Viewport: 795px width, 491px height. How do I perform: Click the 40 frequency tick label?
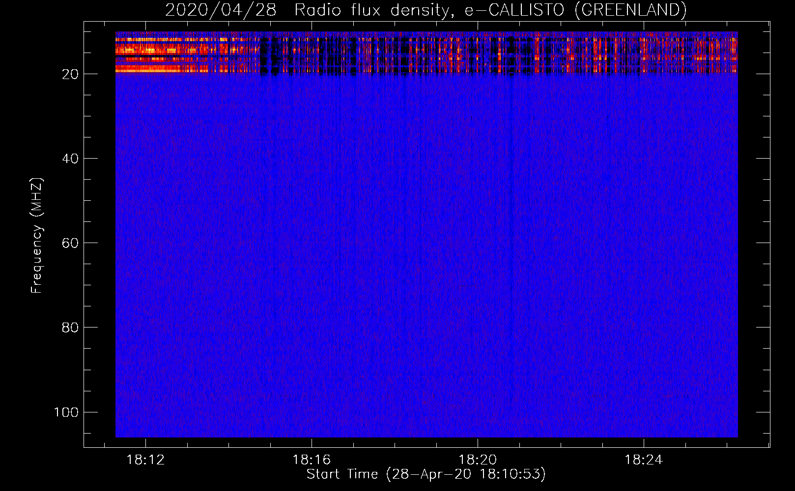(70, 159)
